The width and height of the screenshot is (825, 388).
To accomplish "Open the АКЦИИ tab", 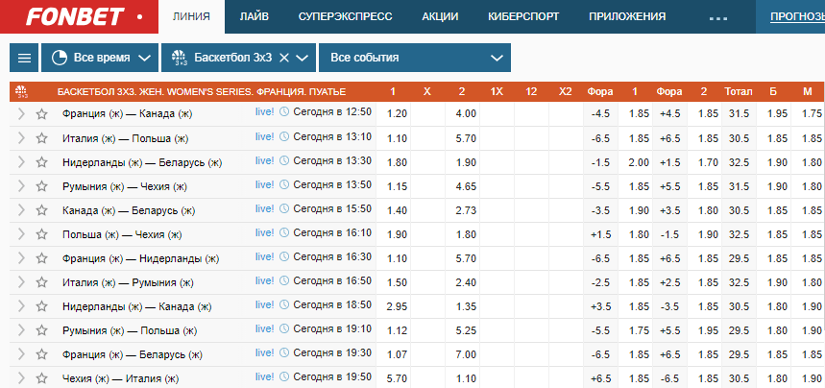I will click(440, 17).
